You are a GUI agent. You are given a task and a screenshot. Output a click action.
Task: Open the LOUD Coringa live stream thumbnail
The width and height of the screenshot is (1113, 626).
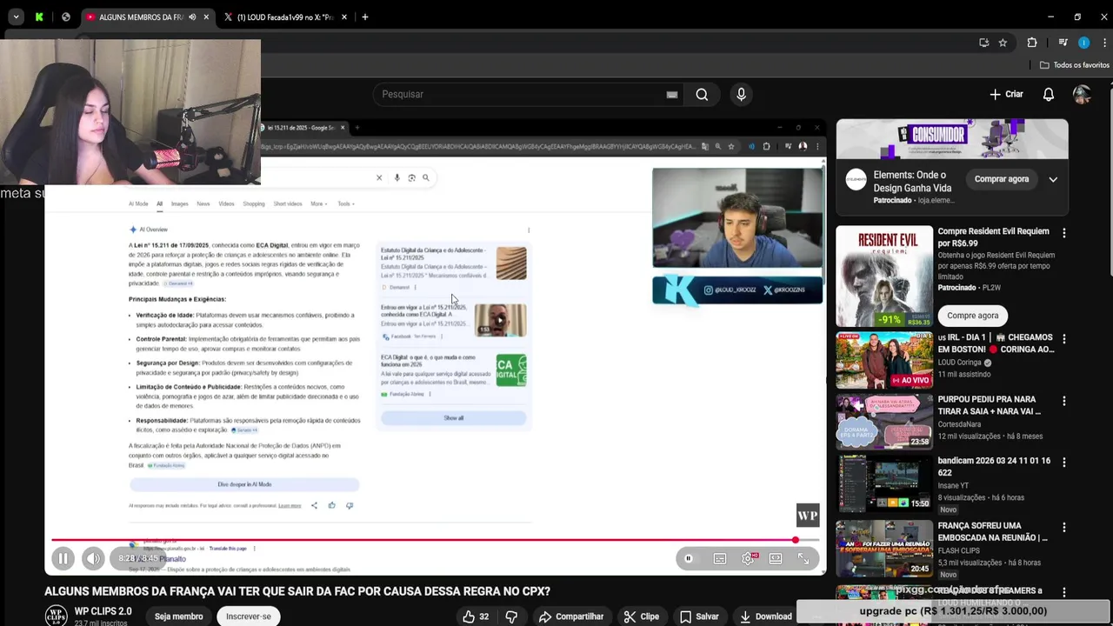pyautogui.click(x=884, y=360)
